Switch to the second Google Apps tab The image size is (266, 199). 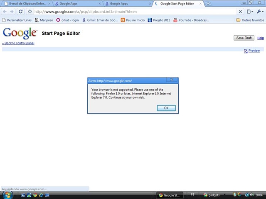click(128, 4)
